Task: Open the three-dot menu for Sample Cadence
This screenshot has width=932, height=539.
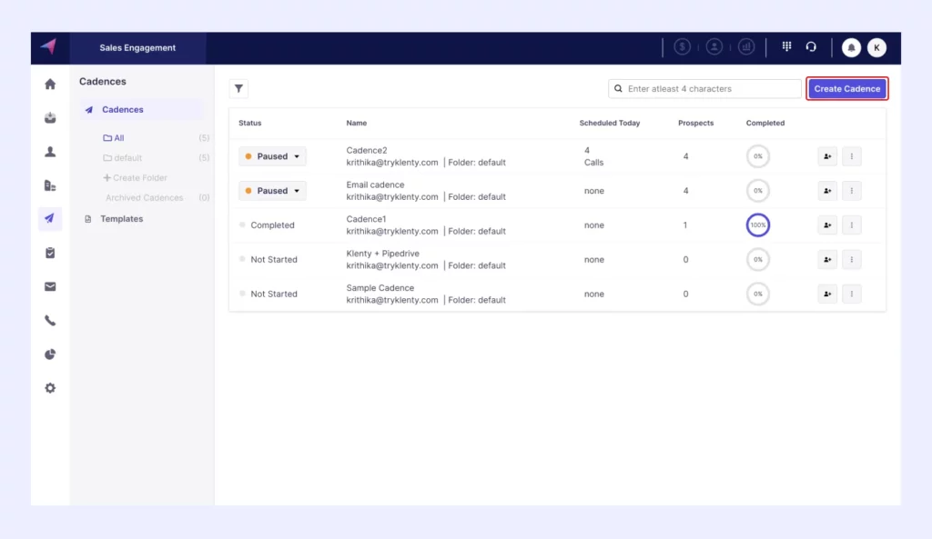Action: 851,294
